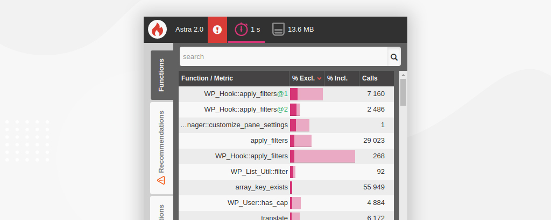551x220 pixels.
Task: Select the stopwatch time icon
Action: click(x=242, y=29)
